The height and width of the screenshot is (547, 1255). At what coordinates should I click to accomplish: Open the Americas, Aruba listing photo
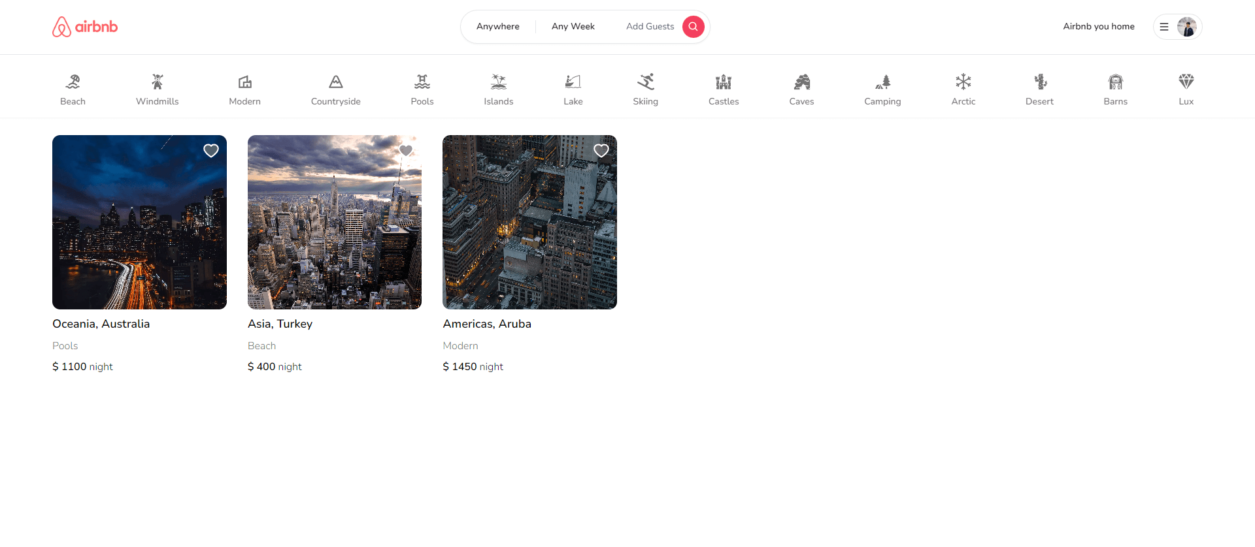pos(529,222)
